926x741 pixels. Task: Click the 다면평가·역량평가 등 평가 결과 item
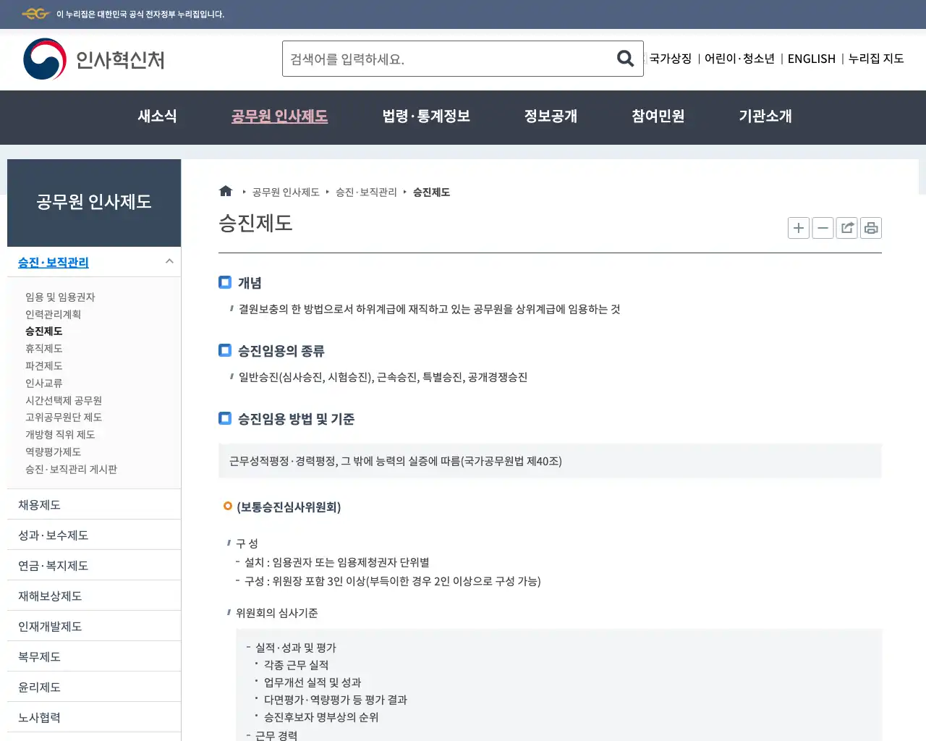tap(335, 700)
